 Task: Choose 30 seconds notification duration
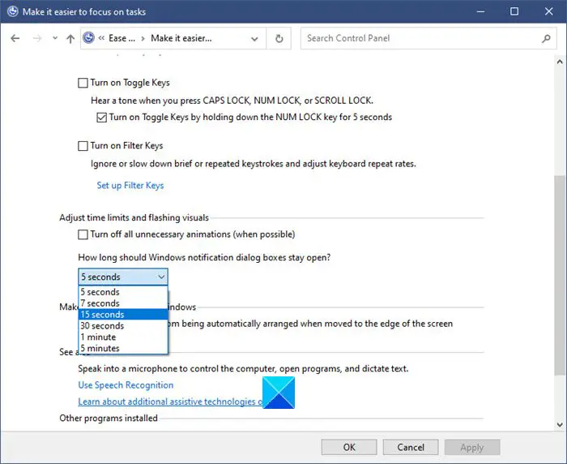pos(123,325)
